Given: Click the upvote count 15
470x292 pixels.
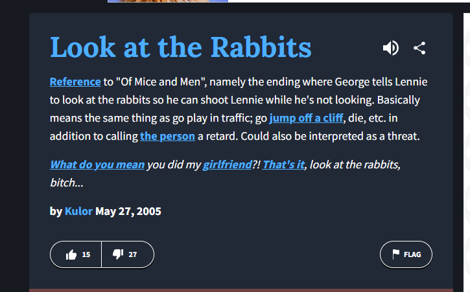Looking at the screenshot, I should (86, 254).
